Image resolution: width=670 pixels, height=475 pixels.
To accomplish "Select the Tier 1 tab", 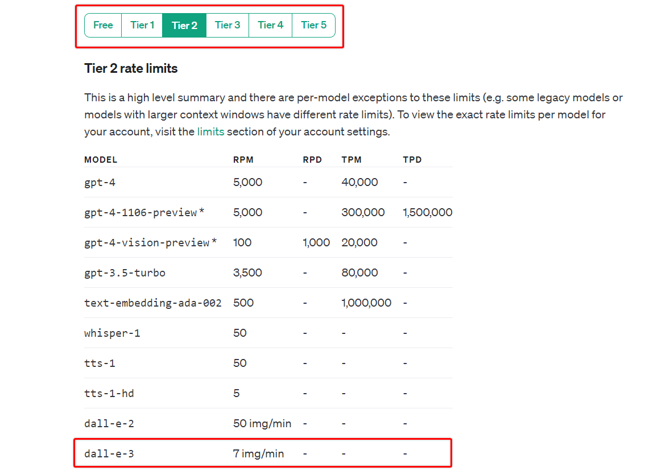I will 142,25.
